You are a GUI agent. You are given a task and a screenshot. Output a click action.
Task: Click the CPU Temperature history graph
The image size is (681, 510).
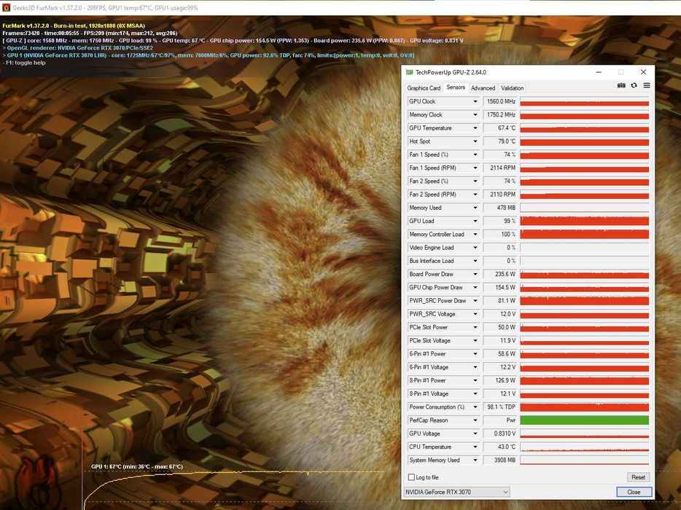tap(584, 447)
